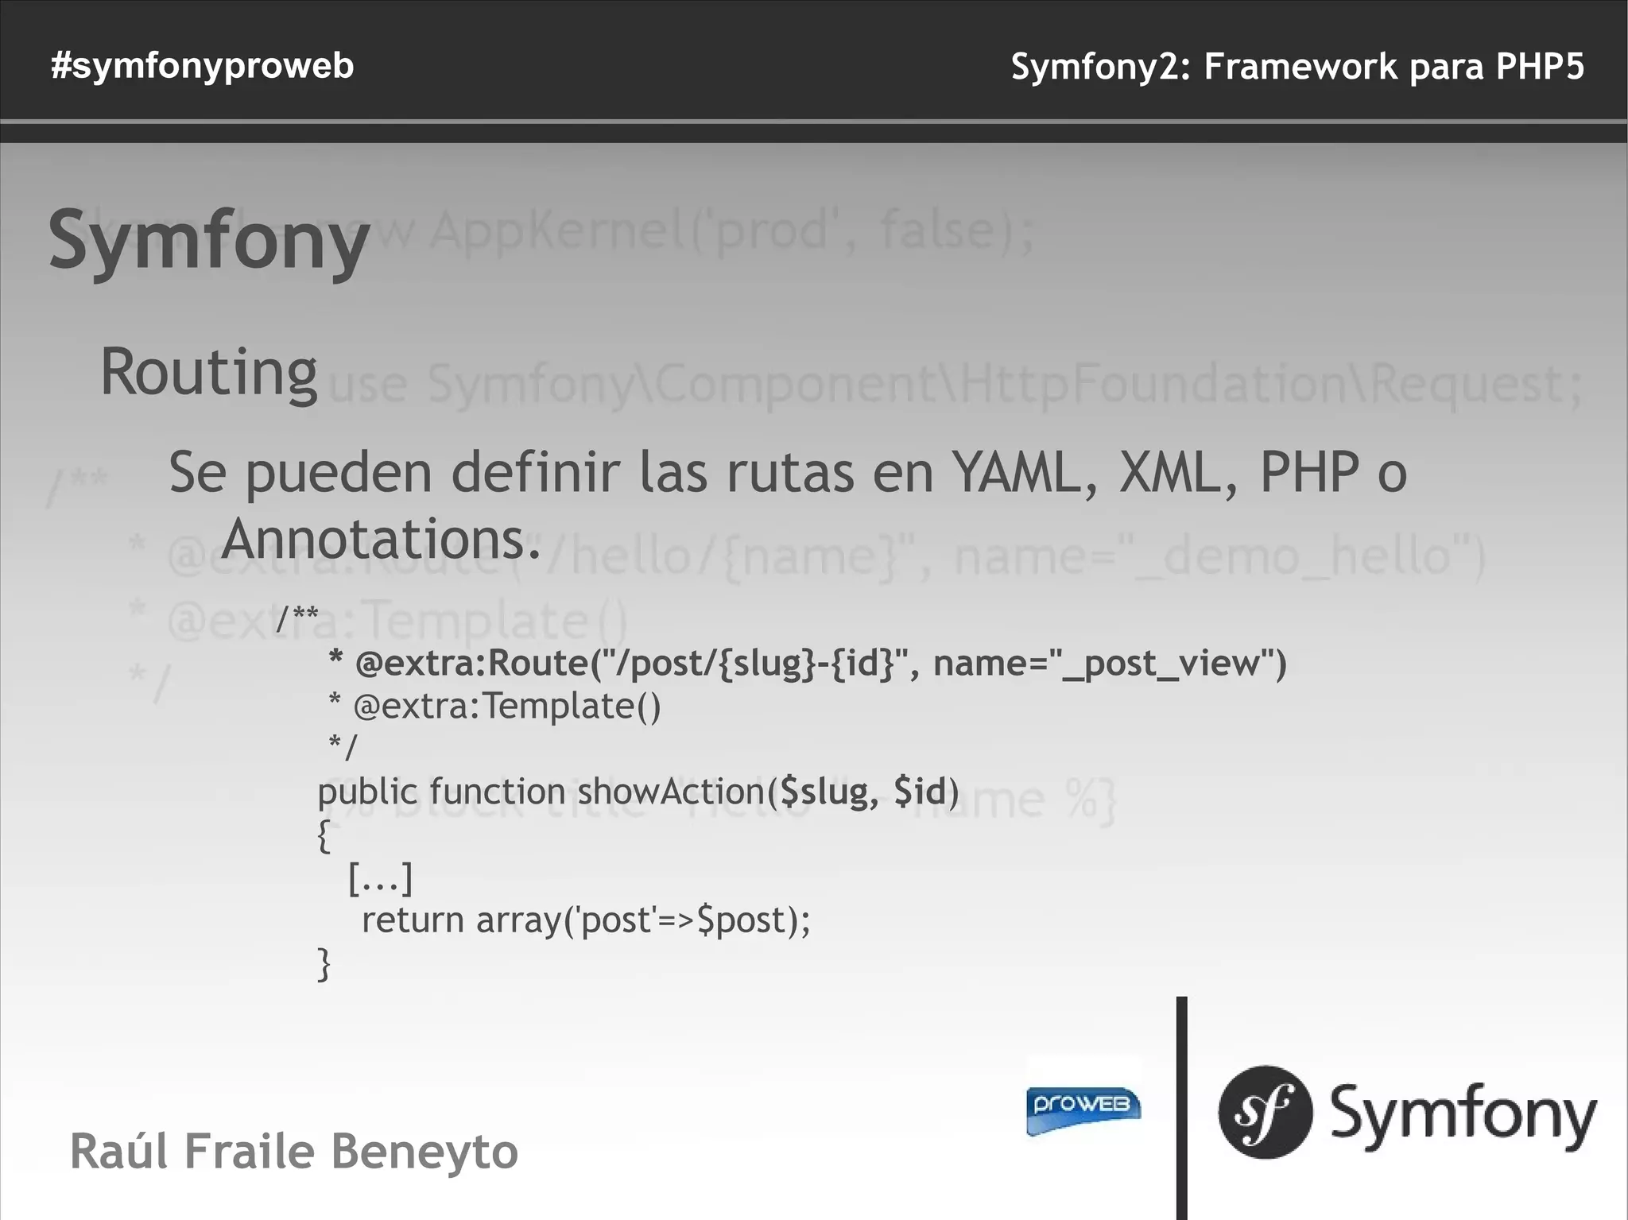Click the opening curly brace of the function
Viewport: 1628px width, 1220px height.
tap(324, 836)
